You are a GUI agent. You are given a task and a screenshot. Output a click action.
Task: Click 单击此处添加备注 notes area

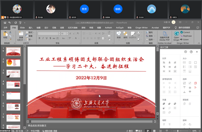[x=37, y=126]
